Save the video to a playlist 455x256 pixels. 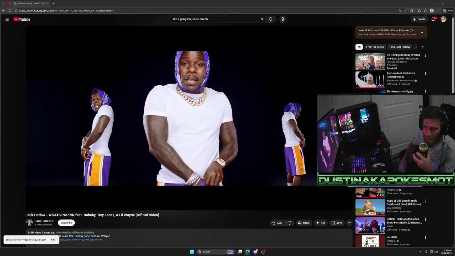point(337,223)
